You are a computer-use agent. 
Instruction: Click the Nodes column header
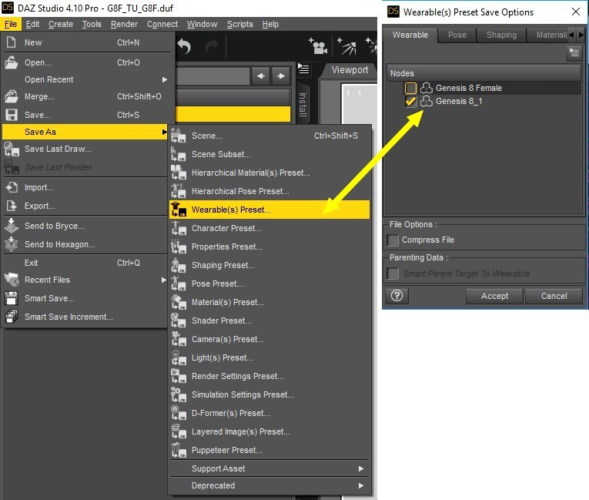(x=484, y=73)
